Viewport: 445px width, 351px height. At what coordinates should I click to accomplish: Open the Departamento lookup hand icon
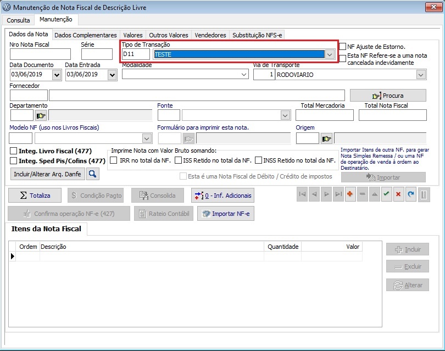tap(41, 115)
